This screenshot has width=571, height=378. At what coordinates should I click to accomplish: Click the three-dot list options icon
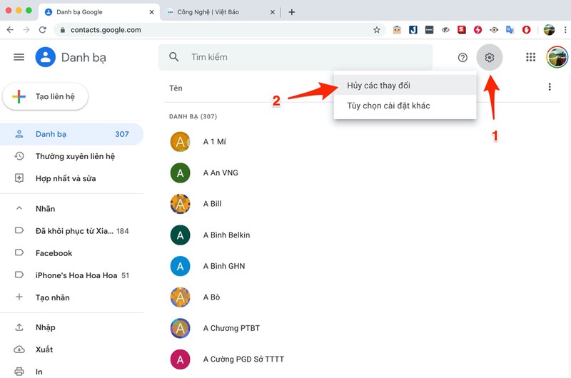tap(550, 87)
